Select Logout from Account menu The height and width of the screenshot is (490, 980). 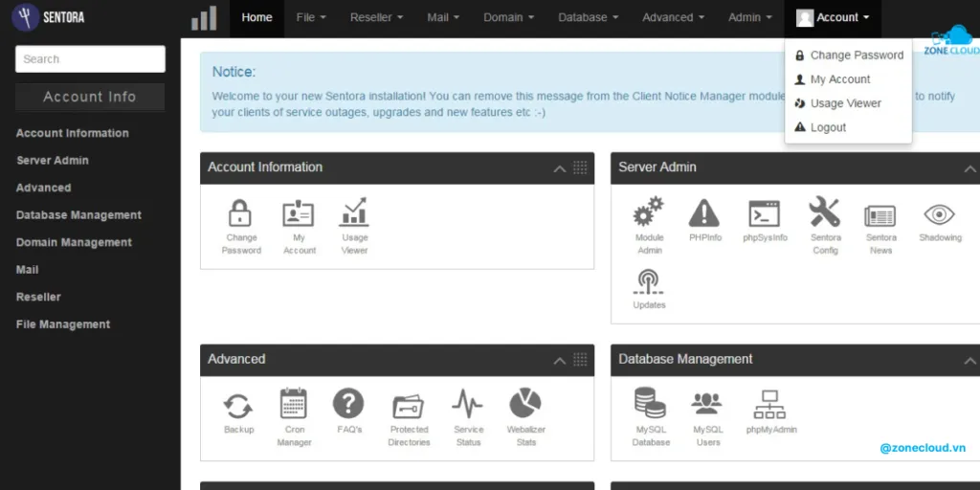coord(849,127)
